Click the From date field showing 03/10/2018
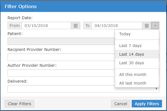This screenshot has width=167, height=111. [x=46, y=26]
